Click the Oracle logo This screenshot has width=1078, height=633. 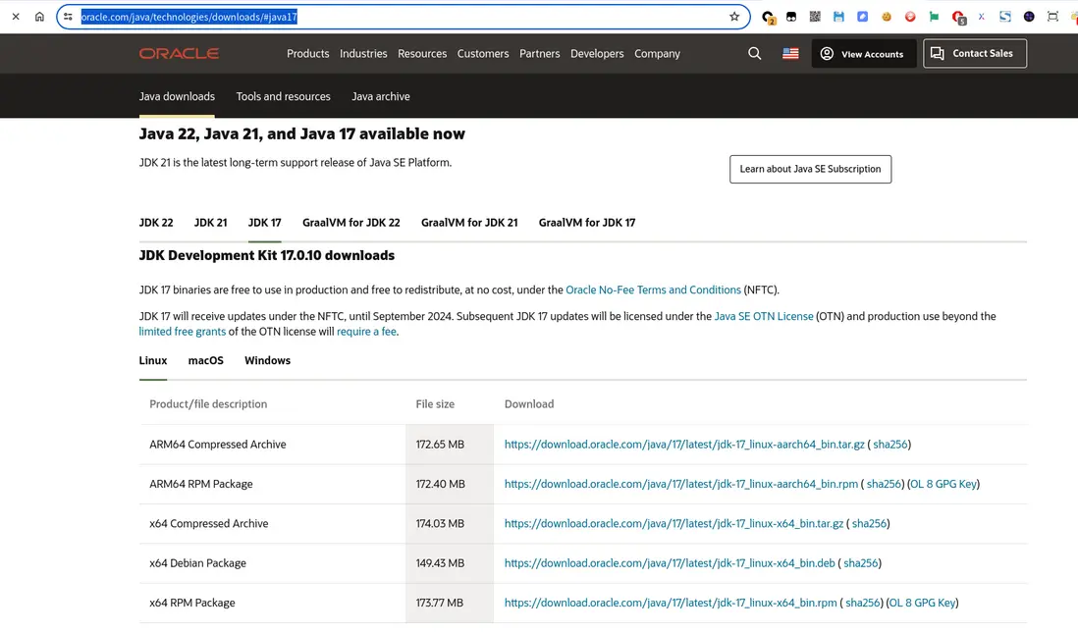point(179,54)
